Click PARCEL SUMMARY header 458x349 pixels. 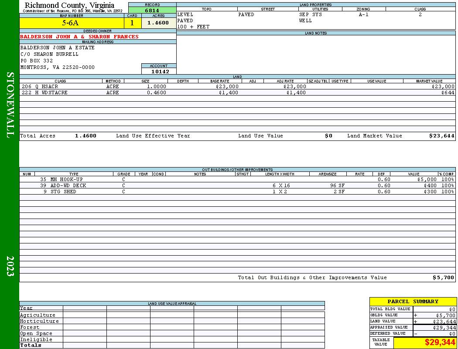coord(413,301)
